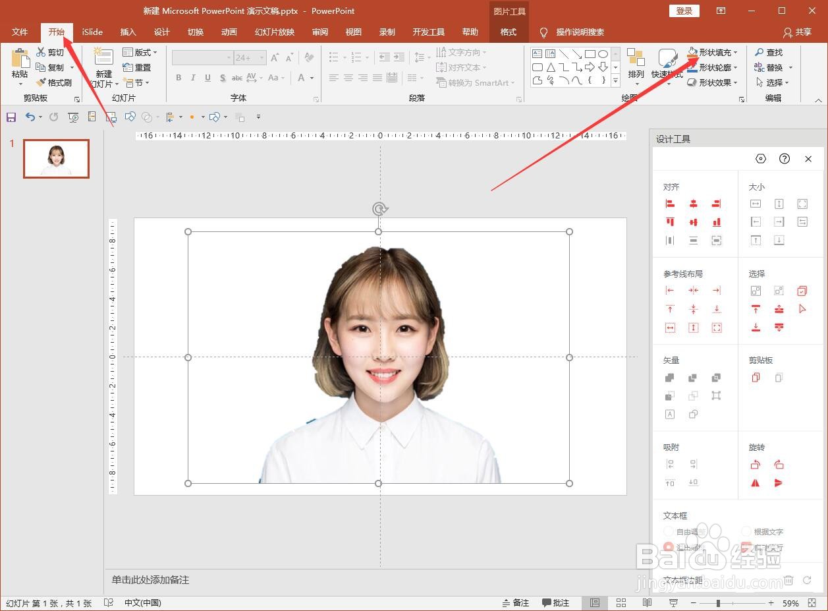Toggle the 备注 notes pane in status bar
Screen dimensions: 828x611
point(515,603)
